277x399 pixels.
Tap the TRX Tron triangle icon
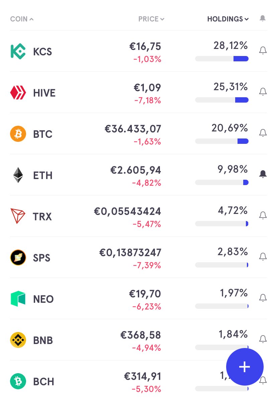tap(18, 216)
